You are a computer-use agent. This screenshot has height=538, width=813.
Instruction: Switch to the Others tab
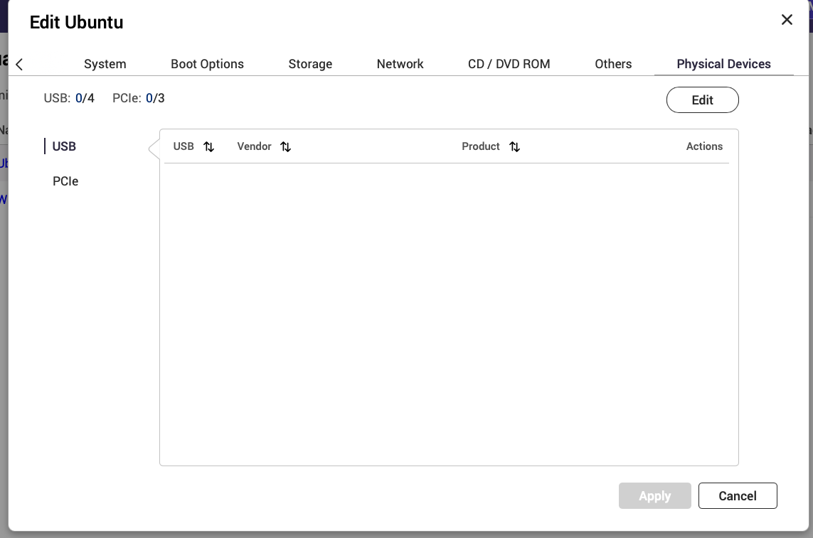613,64
